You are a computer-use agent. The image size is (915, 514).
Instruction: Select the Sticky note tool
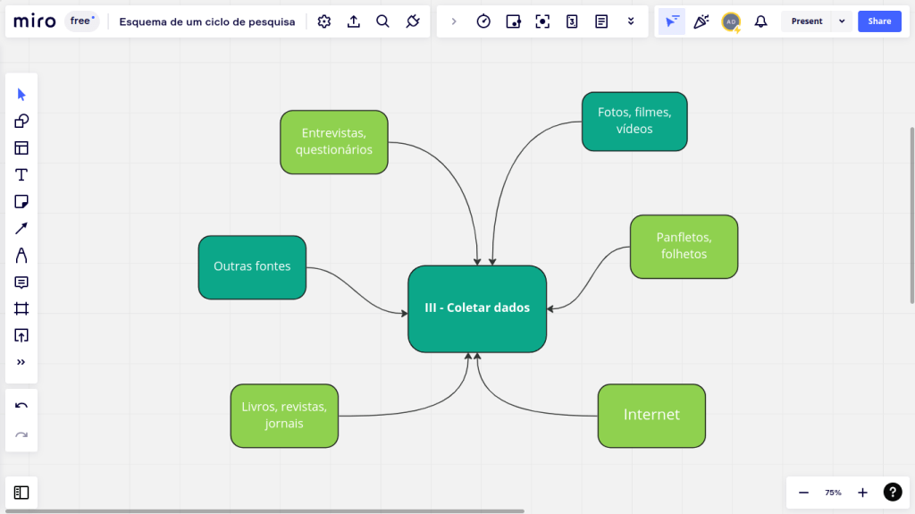click(21, 202)
